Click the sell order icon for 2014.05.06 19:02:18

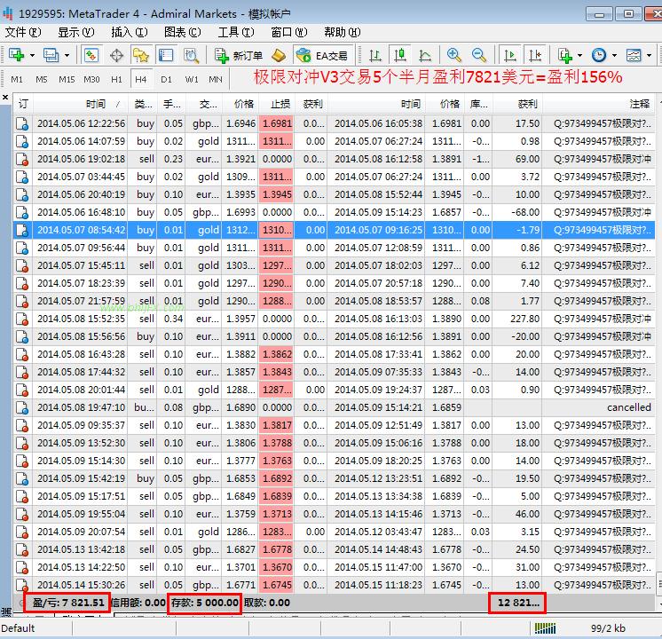coord(22,159)
